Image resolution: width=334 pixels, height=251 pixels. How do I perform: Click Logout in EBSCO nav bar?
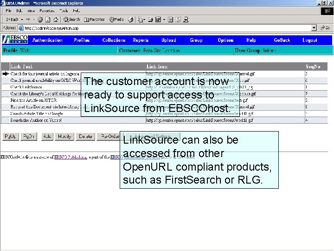tap(310, 40)
